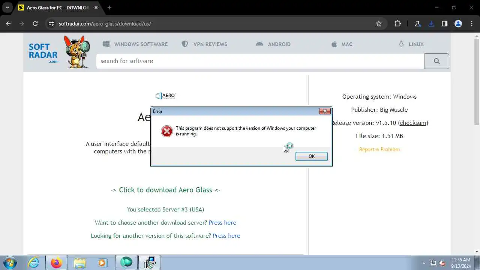Screen dimensions: 480x270
Task: Focus the search for software field
Action: tap(260, 61)
